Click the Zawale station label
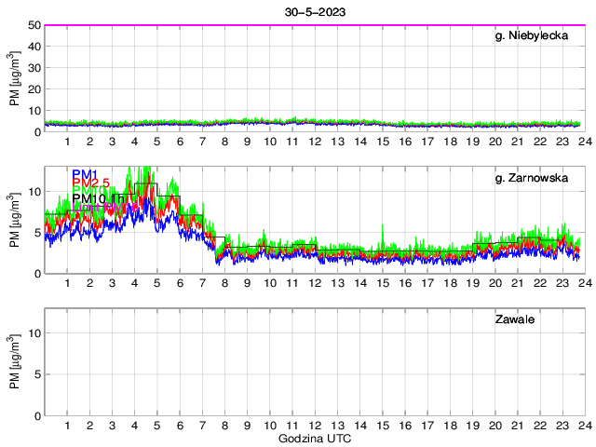596x447 pixels. (x=520, y=319)
